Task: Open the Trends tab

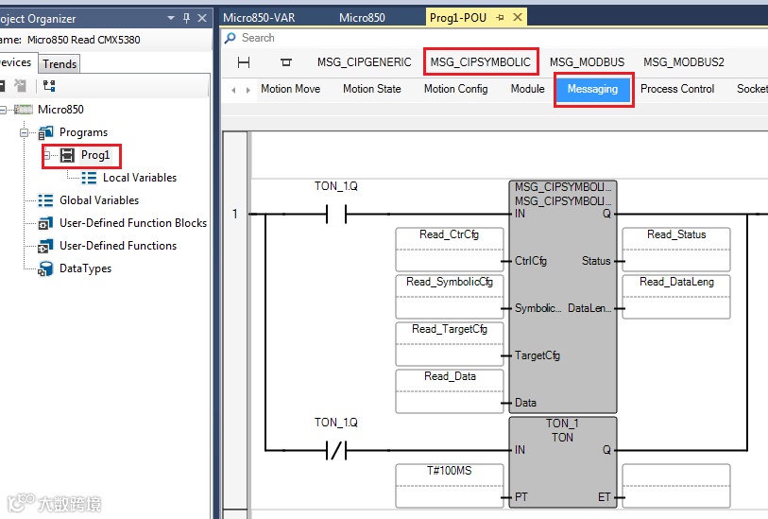Action: (x=60, y=63)
